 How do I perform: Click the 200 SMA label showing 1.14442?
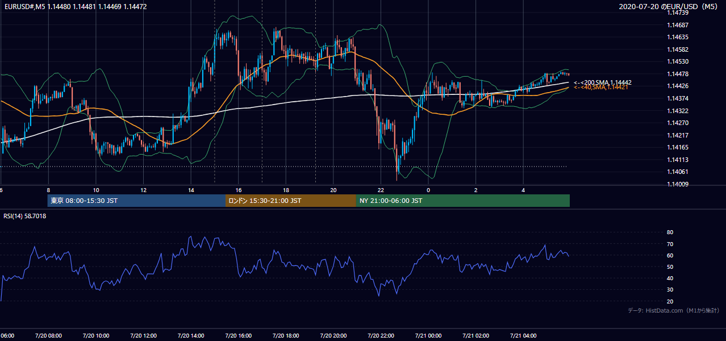(x=603, y=82)
